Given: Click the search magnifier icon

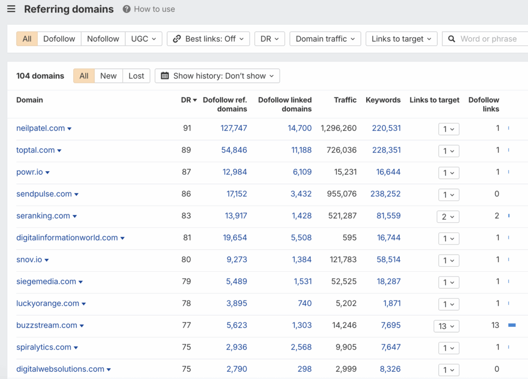Looking at the screenshot, I should pos(452,39).
